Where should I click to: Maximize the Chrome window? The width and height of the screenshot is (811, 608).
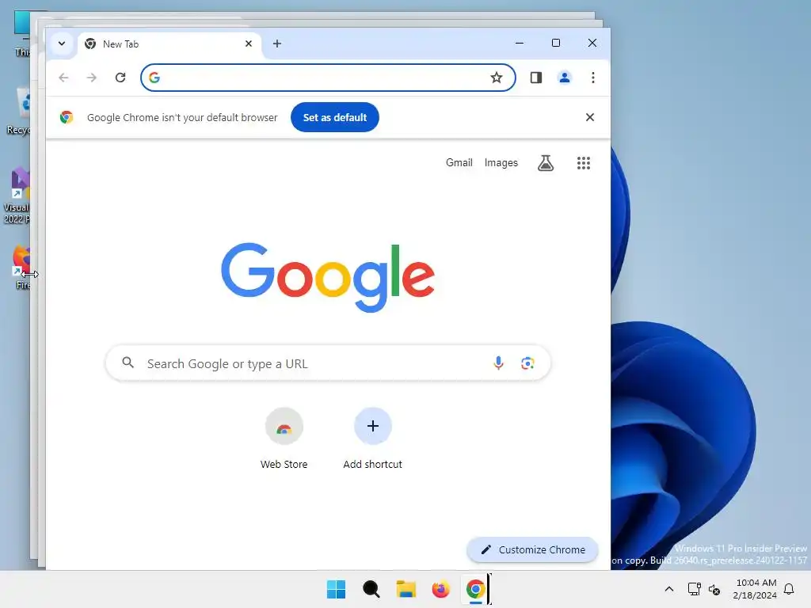[x=556, y=43]
